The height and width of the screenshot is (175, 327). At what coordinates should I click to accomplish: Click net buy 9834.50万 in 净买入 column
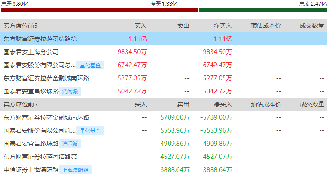[x=218, y=52]
